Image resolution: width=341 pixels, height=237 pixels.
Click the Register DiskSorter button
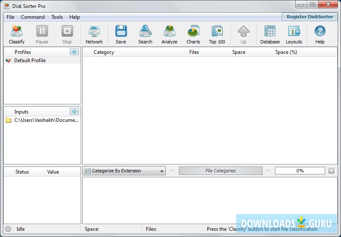point(310,17)
